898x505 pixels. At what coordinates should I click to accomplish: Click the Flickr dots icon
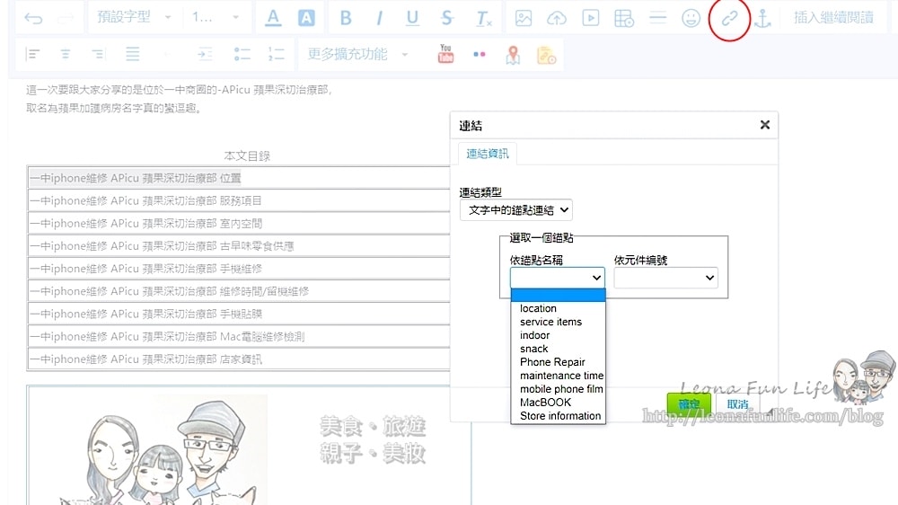[479, 55]
